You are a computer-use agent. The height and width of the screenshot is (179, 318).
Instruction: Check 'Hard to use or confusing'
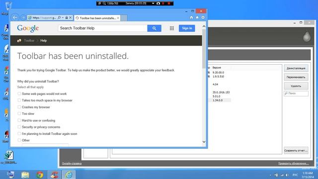[x=19, y=120]
